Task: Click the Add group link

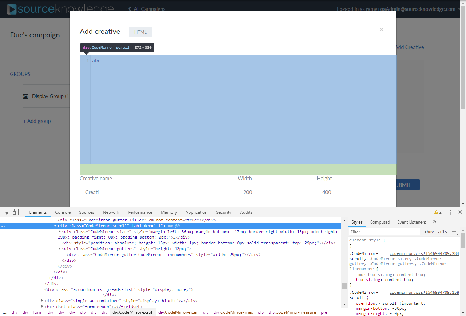Action: (x=37, y=121)
